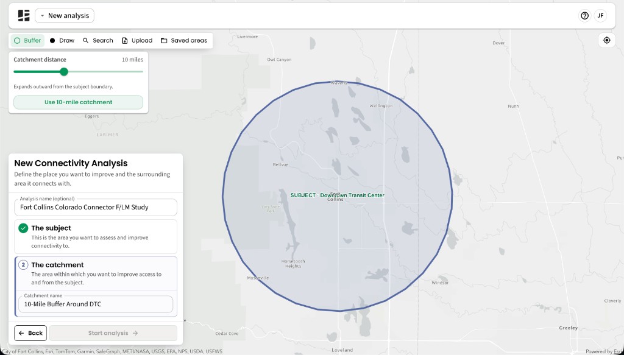Click the green subject checkmark icon
This screenshot has height=355, width=624.
(x=23, y=228)
